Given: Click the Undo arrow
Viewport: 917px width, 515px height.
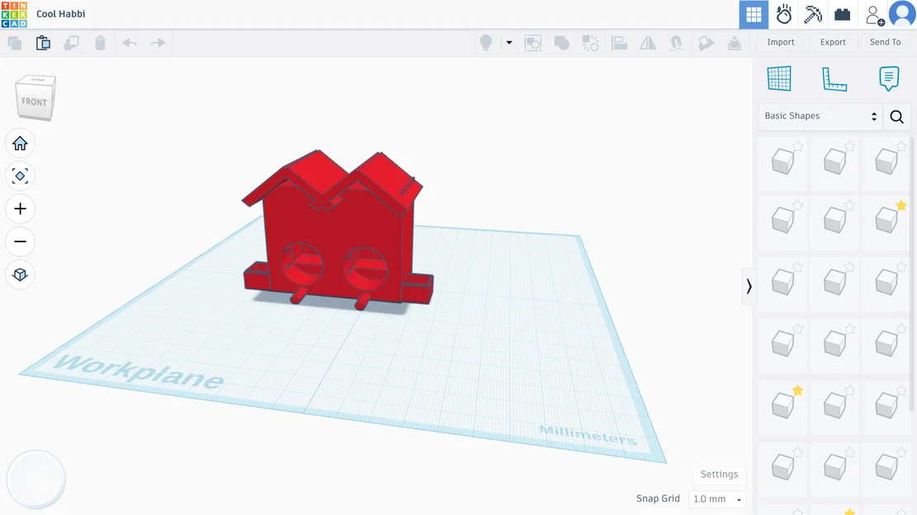Looking at the screenshot, I should (x=130, y=43).
